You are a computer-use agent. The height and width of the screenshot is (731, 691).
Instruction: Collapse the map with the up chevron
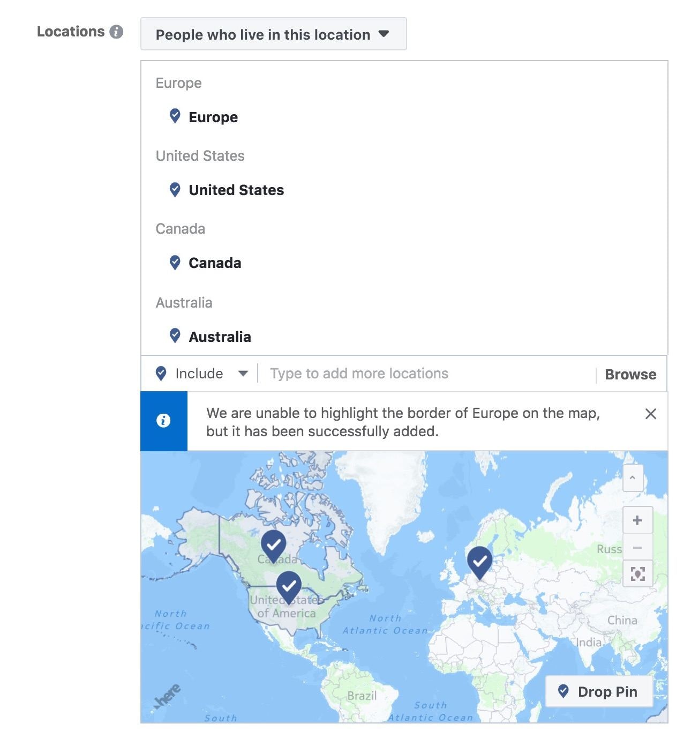[x=633, y=478]
